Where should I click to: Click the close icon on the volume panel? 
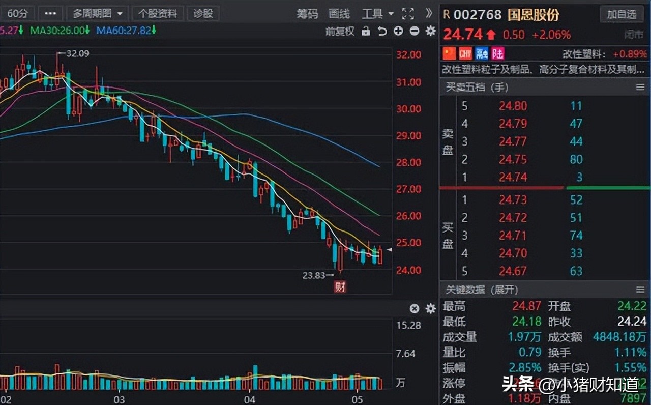(x=415, y=308)
